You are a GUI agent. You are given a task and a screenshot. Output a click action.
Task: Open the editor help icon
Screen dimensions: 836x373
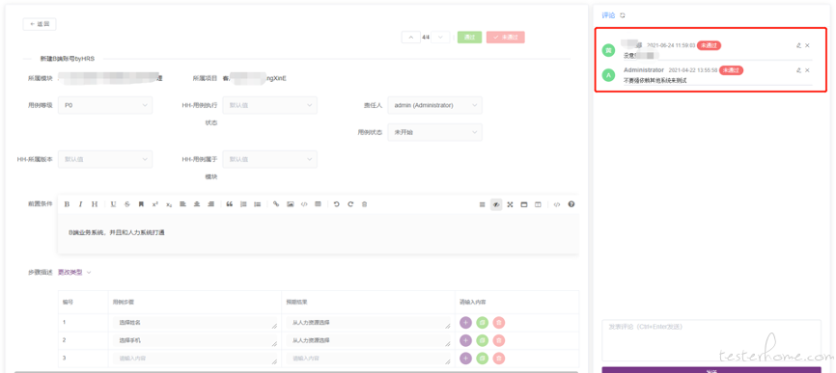(571, 204)
